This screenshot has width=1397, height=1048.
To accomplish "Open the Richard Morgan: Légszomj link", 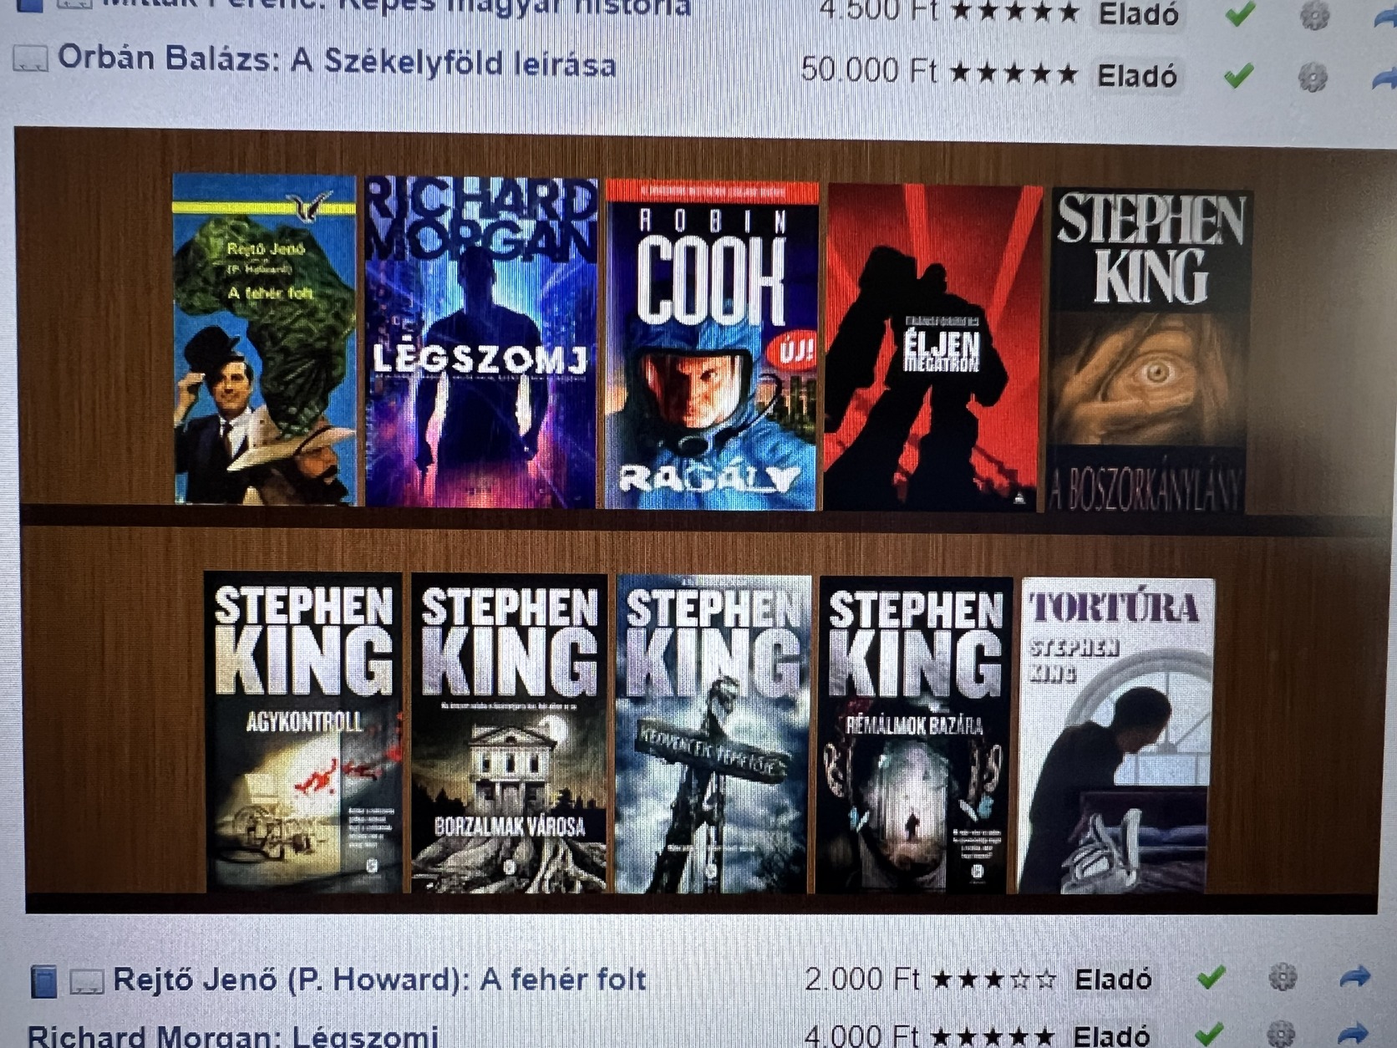I will (233, 1035).
